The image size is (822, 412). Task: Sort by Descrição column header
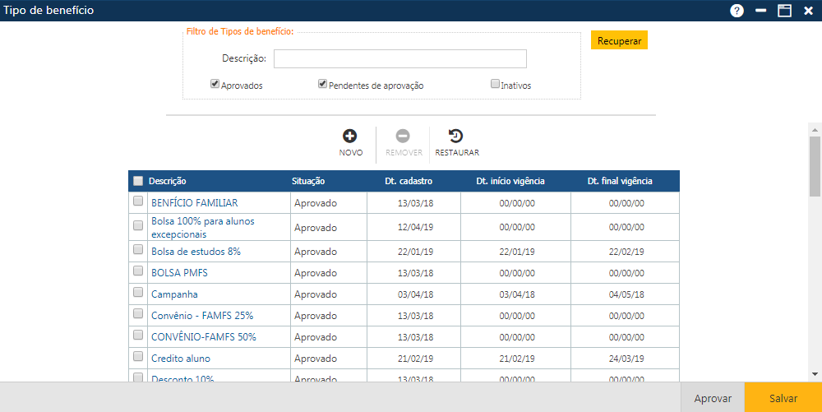pos(168,181)
